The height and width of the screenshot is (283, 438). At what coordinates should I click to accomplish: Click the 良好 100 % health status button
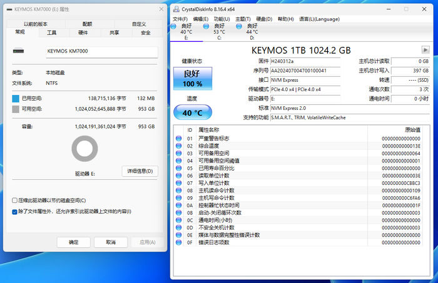point(193,78)
